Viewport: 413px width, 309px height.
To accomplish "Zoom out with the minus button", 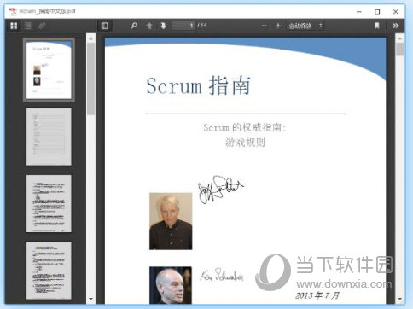I will click(x=264, y=26).
